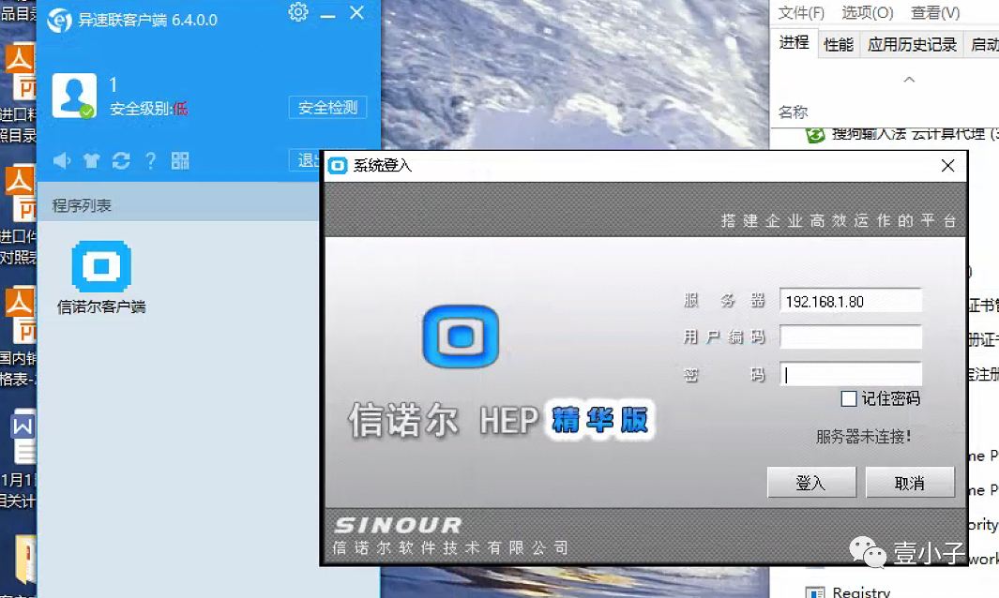Toggle the 记住密码 checkbox
This screenshot has width=999, height=598.
[849, 398]
